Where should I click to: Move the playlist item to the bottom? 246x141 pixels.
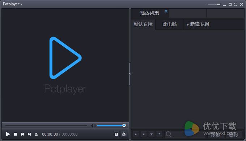[x=160, y=134]
